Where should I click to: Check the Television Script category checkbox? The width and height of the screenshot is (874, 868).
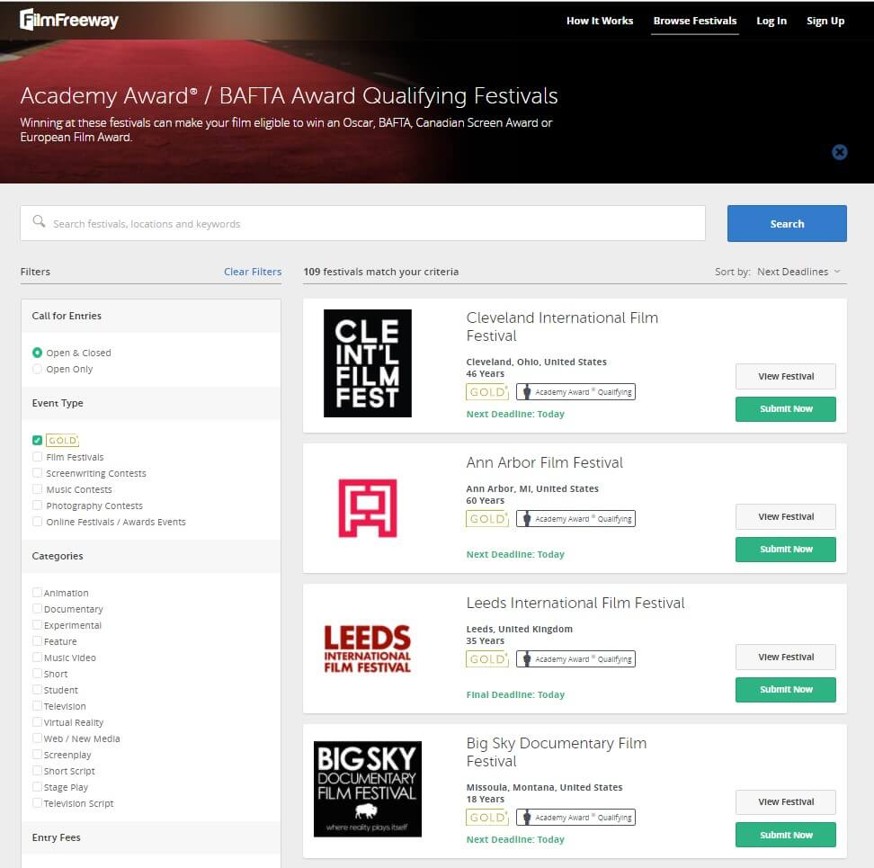click(38, 802)
